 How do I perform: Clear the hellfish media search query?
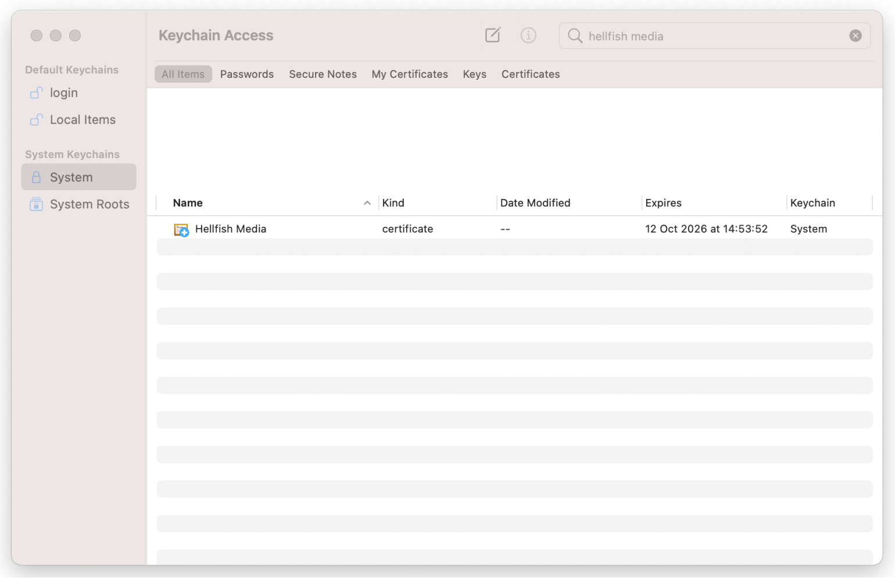tap(855, 35)
